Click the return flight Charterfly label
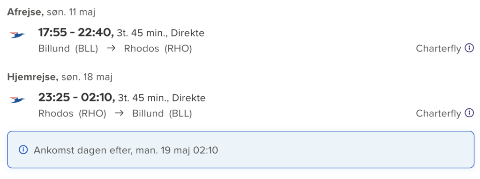Viewport: 480px width, 179px height. (438, 113)
